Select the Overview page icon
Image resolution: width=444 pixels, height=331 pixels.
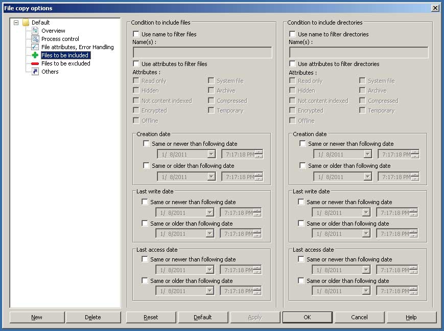point(35,31)
